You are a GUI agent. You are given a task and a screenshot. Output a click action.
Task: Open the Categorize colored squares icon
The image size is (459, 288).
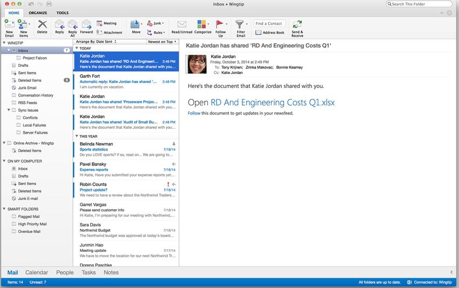(201, 24)
